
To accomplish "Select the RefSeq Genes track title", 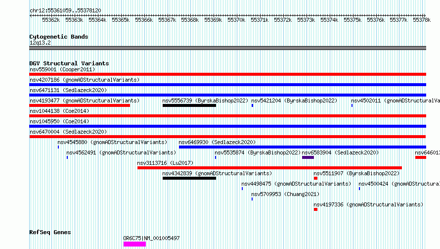I will tap(50, 232).
